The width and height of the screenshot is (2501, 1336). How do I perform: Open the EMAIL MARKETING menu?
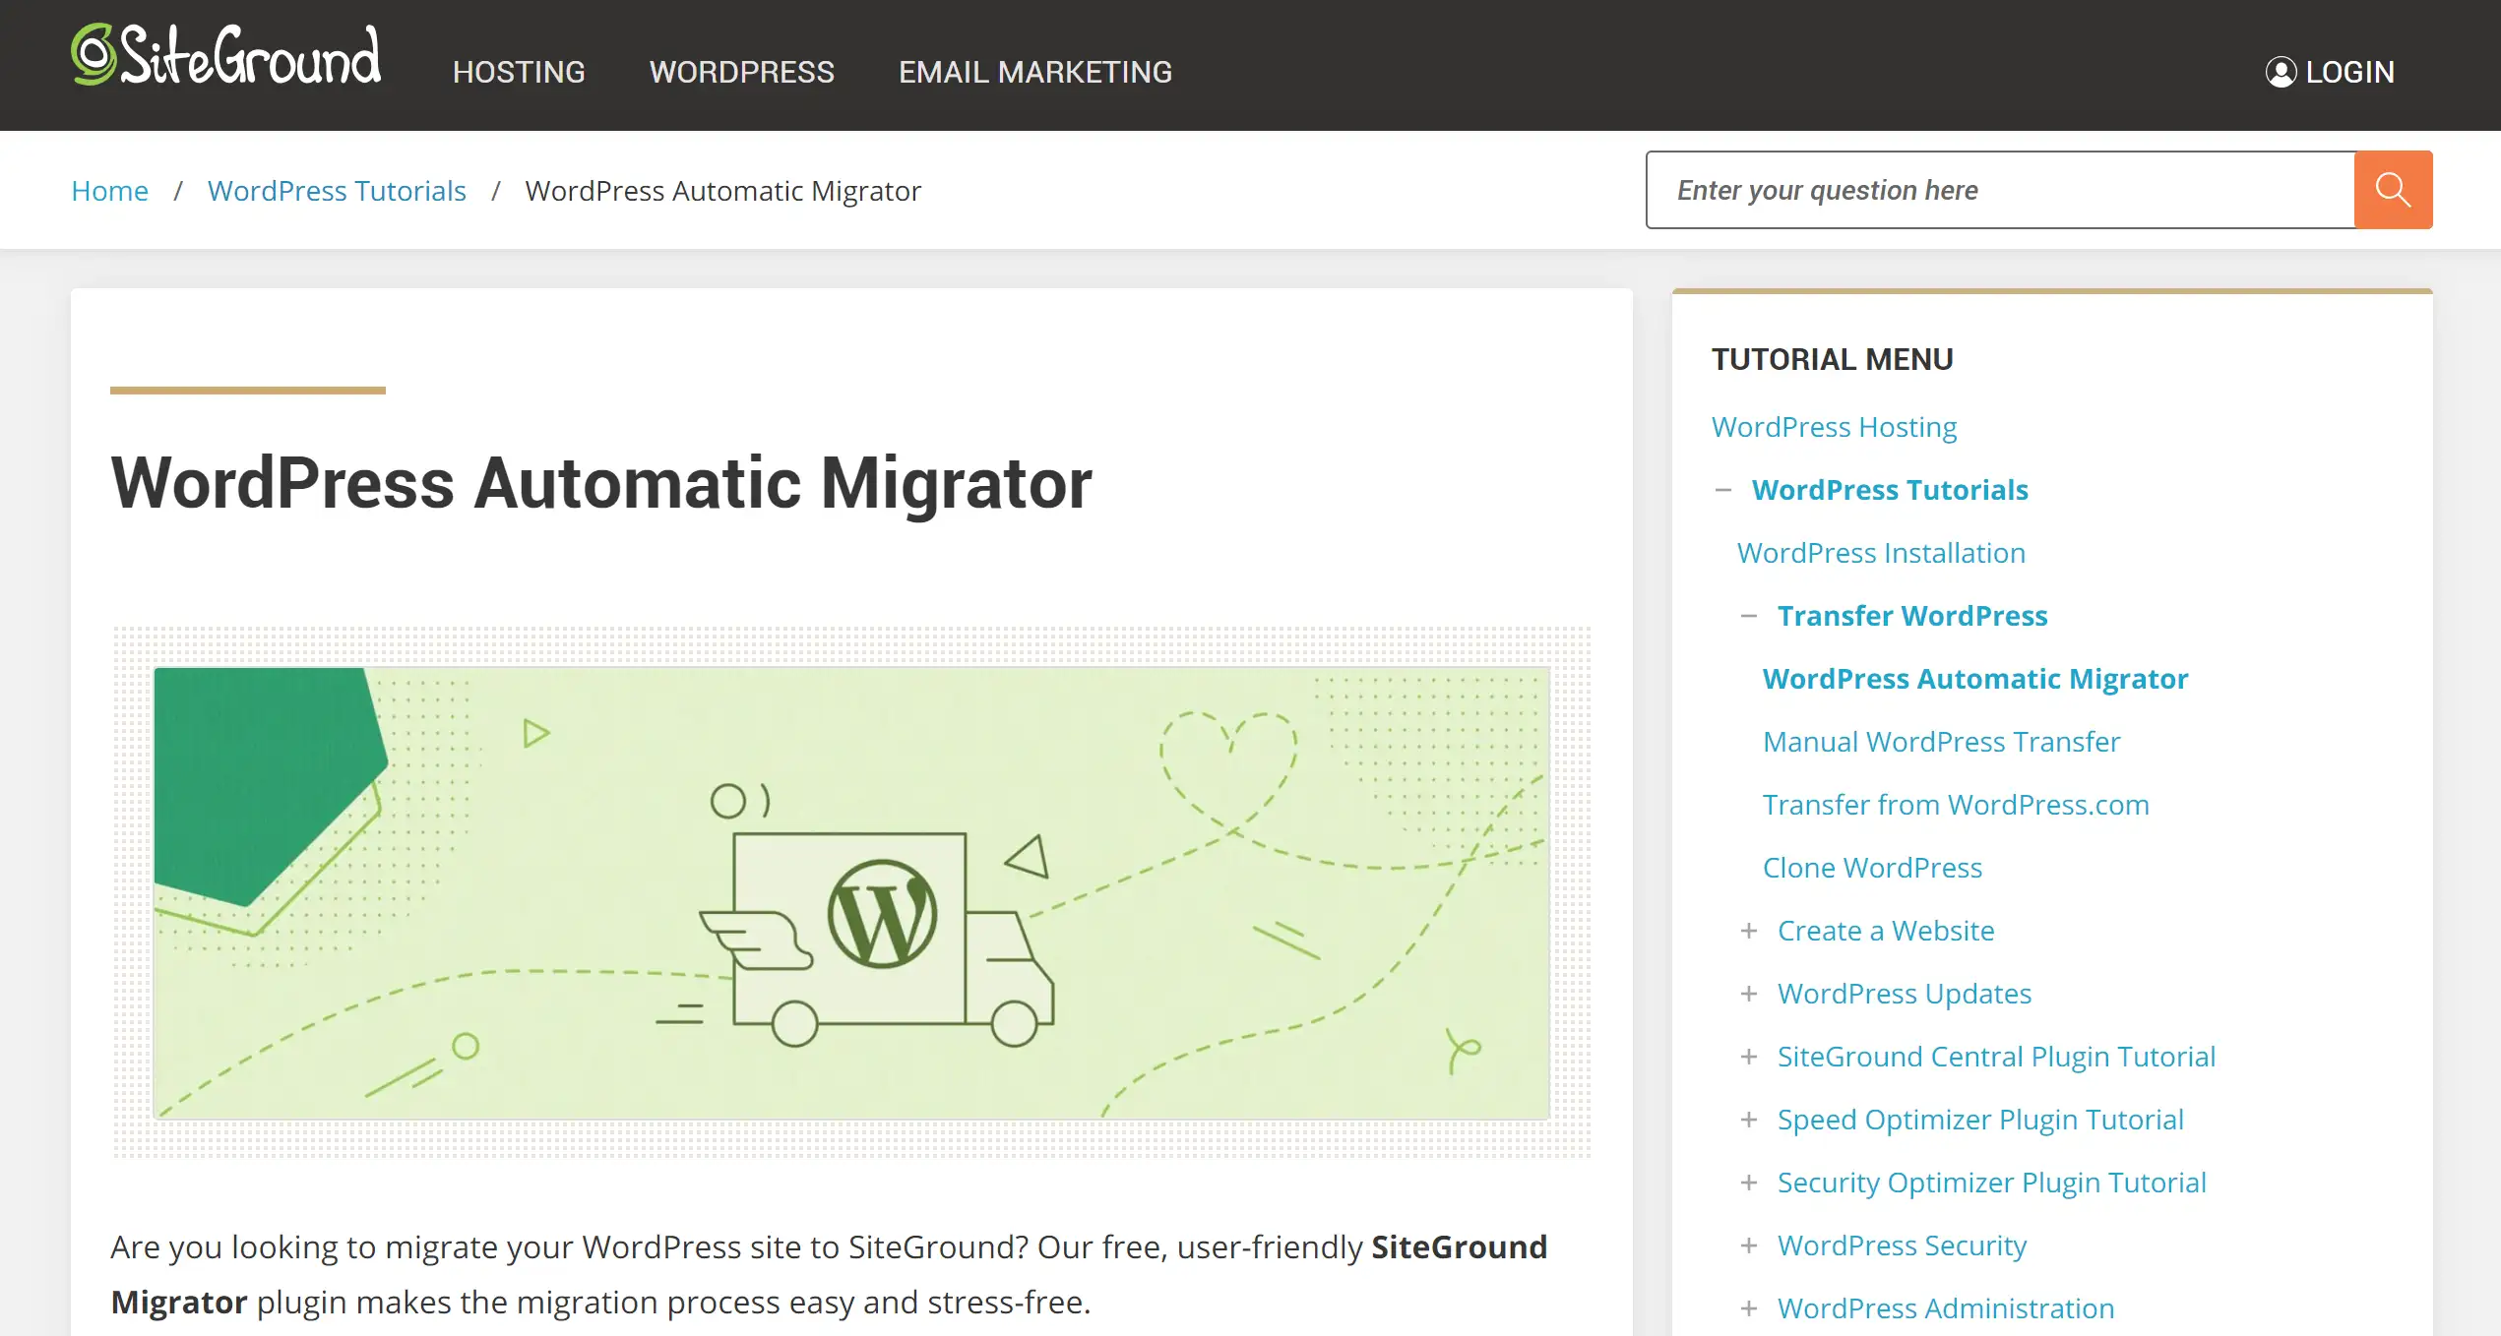pos(1035,72)
